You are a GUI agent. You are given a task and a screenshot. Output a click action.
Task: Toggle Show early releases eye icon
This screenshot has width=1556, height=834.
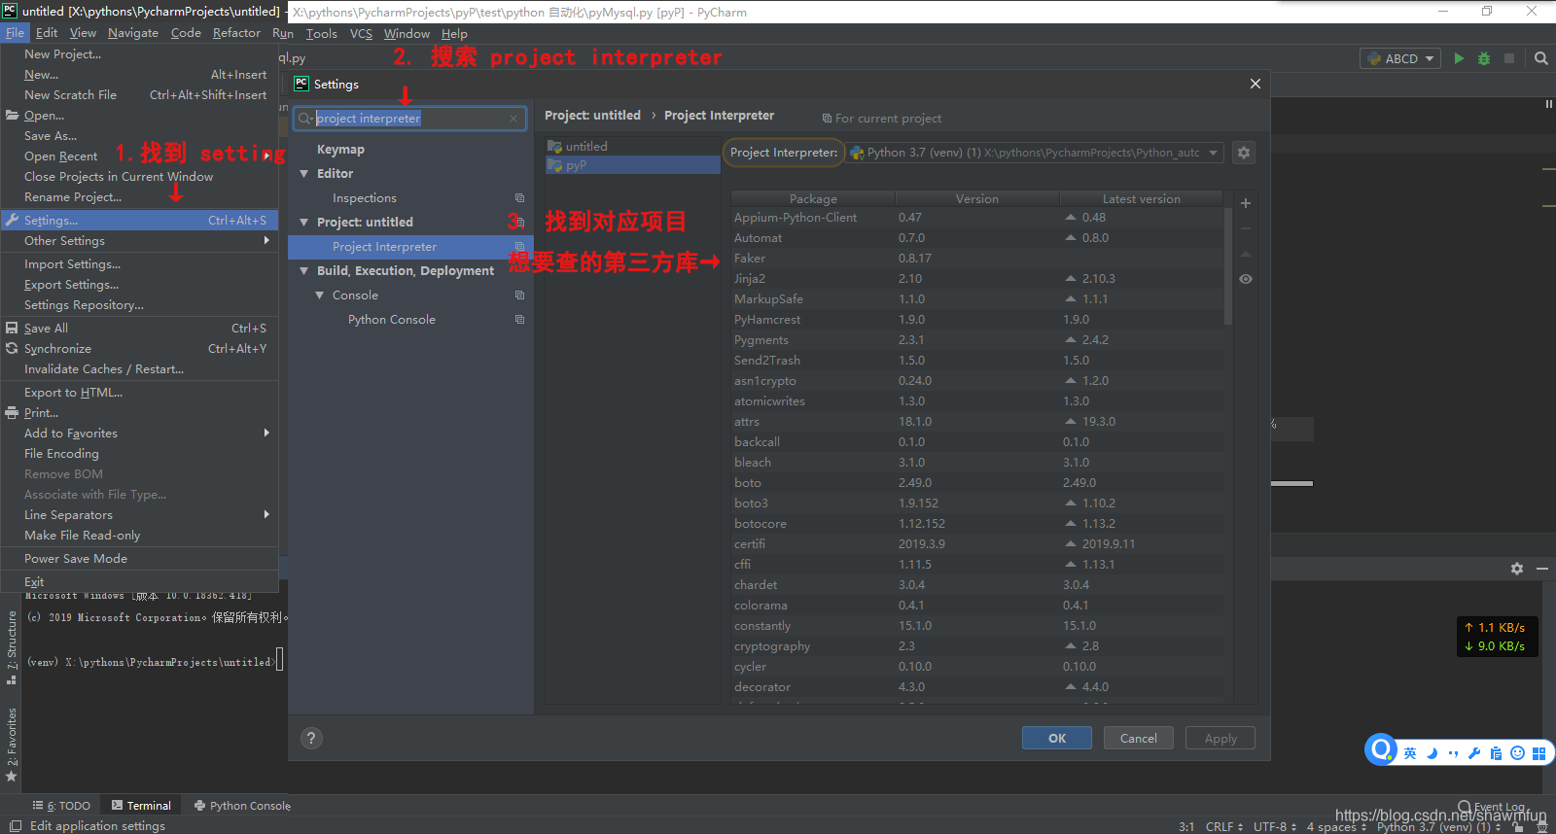point(1246,279)
